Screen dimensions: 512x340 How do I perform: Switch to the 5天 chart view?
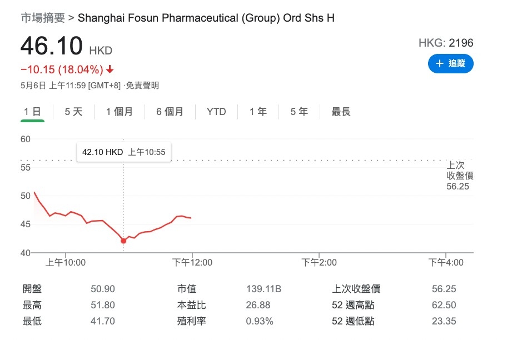point(73,111)
